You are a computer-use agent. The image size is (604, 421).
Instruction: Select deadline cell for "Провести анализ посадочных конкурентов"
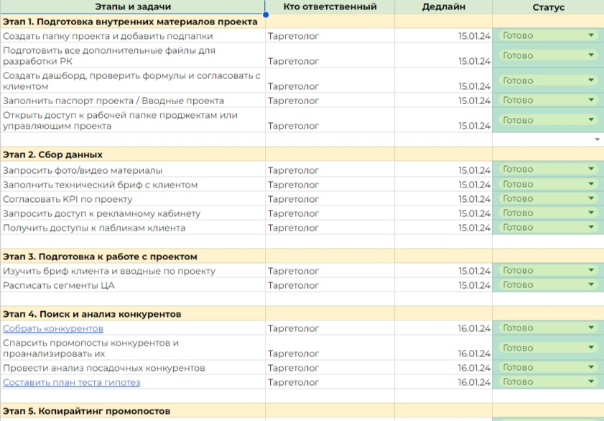pyautogui.click(x=443, y=368)
